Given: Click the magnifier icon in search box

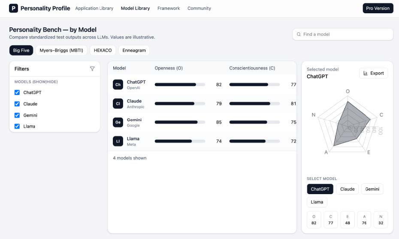Looking at the screenshot, I should tap(299, 34).
